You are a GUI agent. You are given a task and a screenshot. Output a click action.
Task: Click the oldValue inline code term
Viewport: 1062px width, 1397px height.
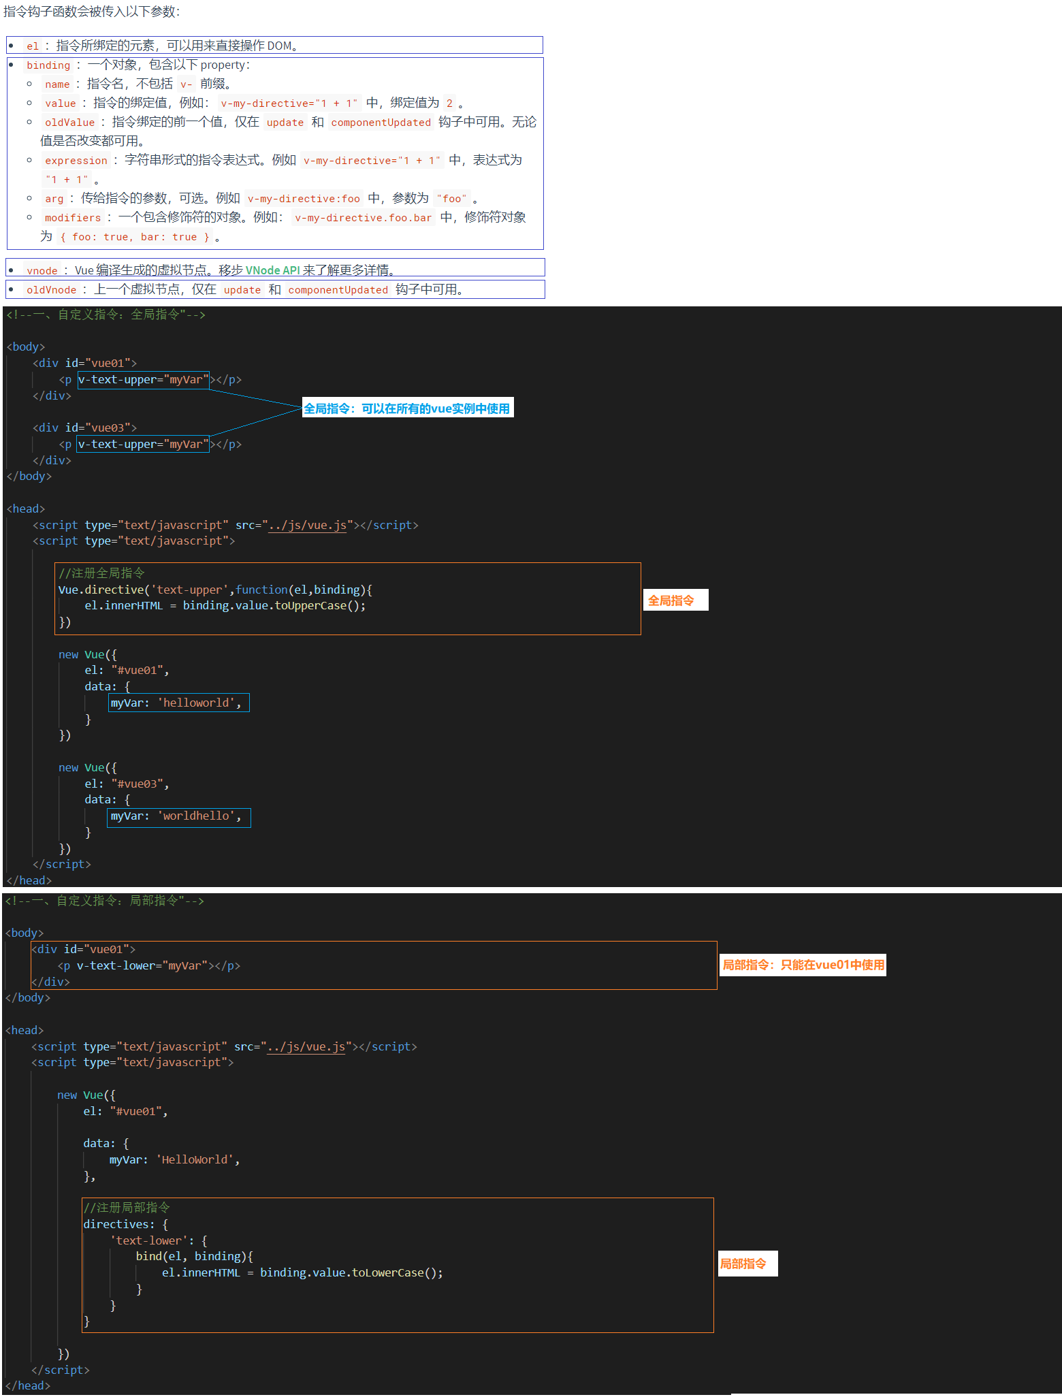(x=69, y=123)
